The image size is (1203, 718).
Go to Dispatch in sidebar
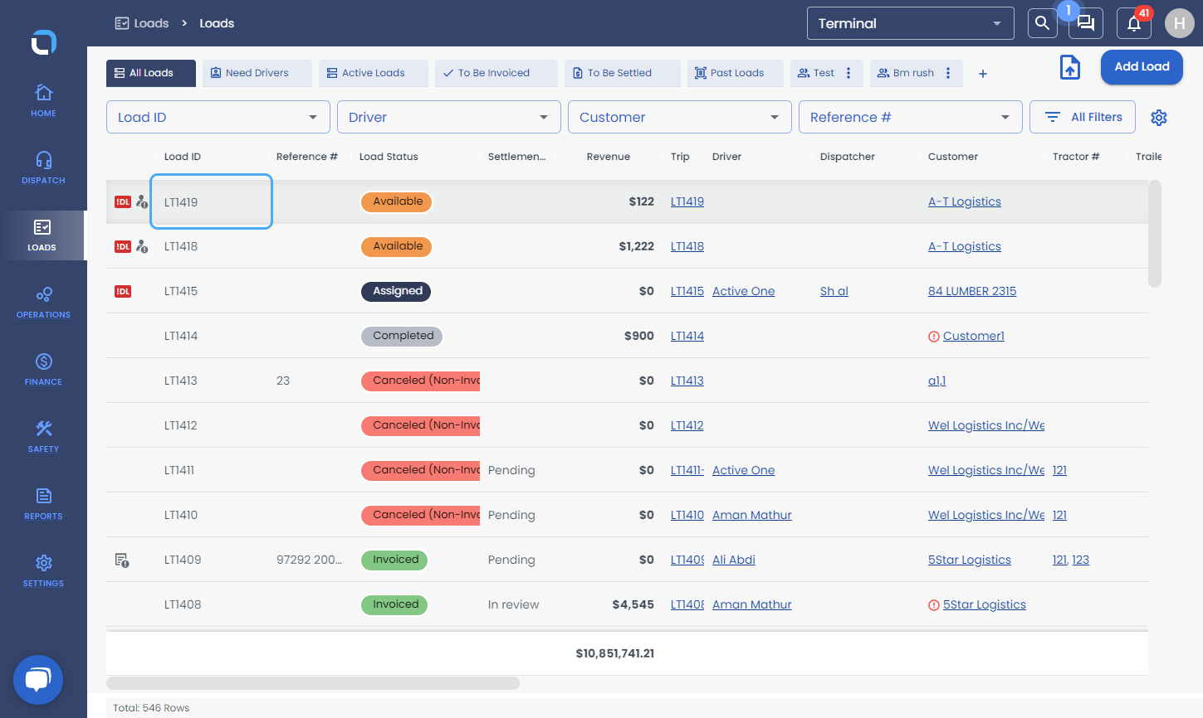[x=43, y=167]
